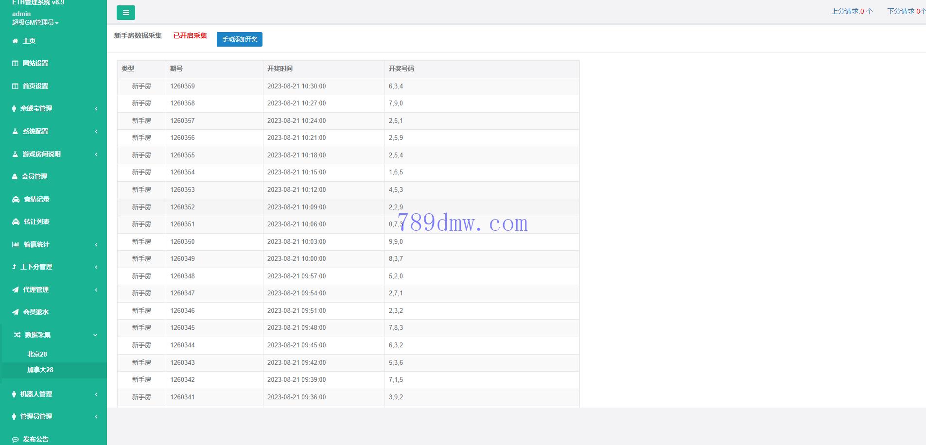Open the 上分请求 link in header
The height and width of the screenshot is (445, 926).
(852, 11)
